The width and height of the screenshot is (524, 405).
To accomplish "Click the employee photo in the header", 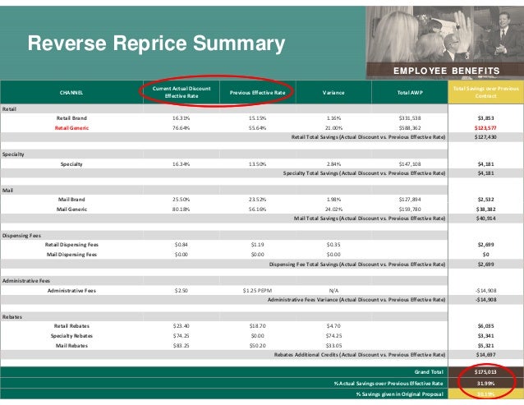I will [445, 43].
